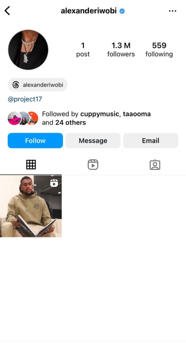
Task: Tap the mutual followers avatar cluster
Action: point(23,118)
